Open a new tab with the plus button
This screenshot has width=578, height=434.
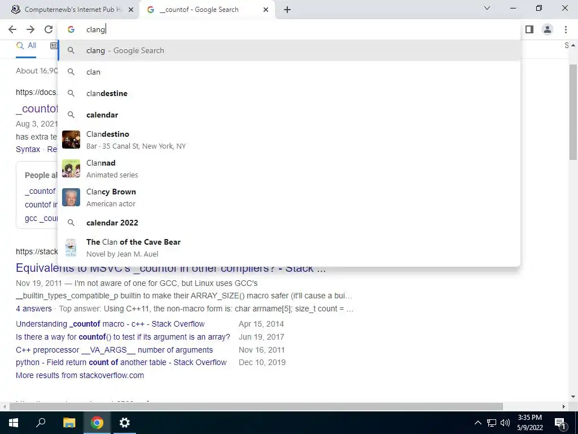[x=287, y=10]
